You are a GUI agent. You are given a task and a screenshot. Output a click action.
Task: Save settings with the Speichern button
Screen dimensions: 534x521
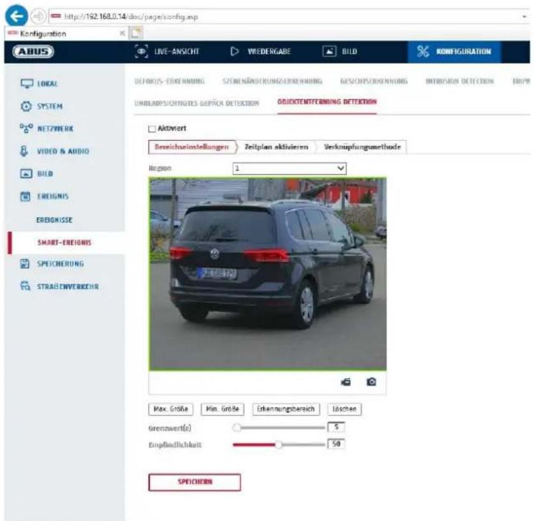tap(195, 482)
